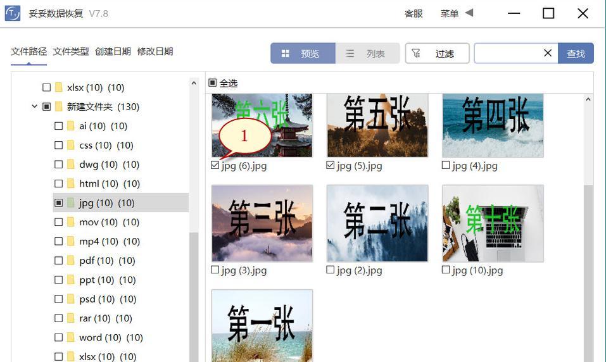The image size is (606, 362).
Task: Collapse the 新建文件夹 tree node
Action: pyautogui.click(x=34, y=106)
